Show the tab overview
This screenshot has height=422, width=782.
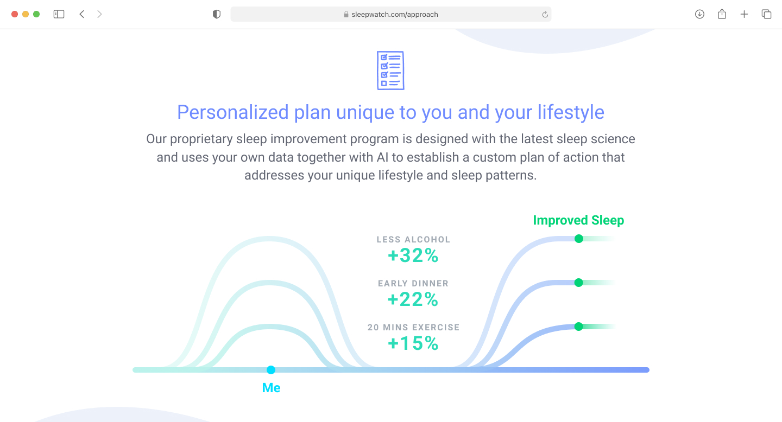point(766,14)
